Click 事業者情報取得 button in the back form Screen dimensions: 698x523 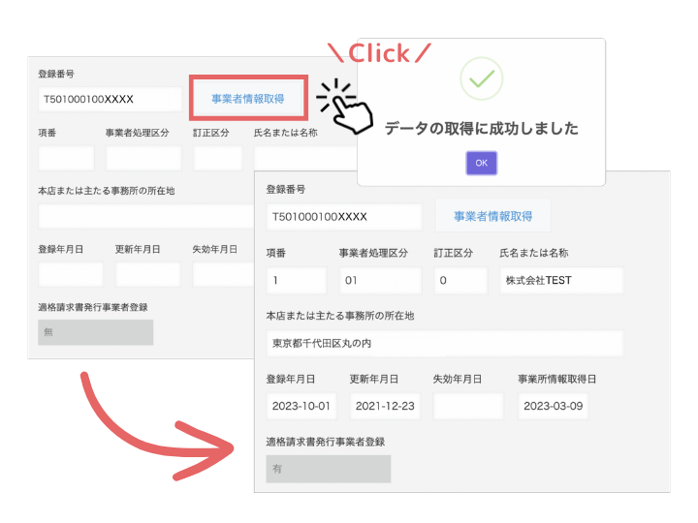(248, 98)
